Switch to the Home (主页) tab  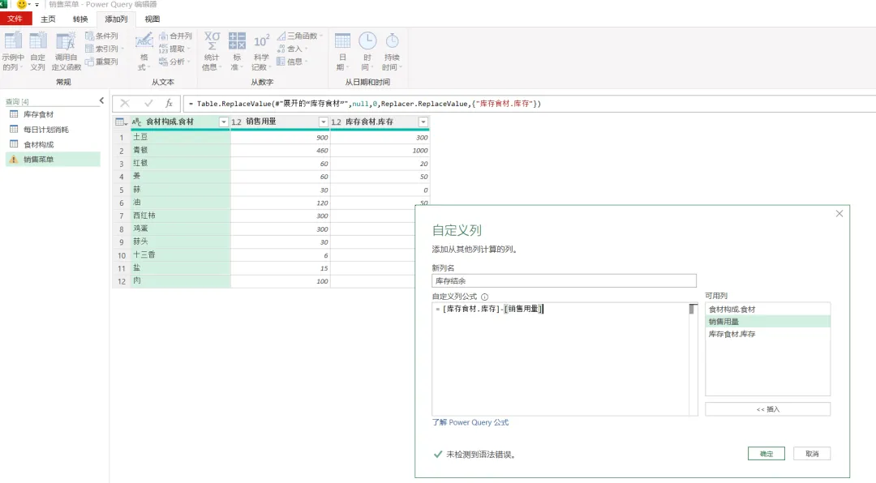tap(48, 19)
